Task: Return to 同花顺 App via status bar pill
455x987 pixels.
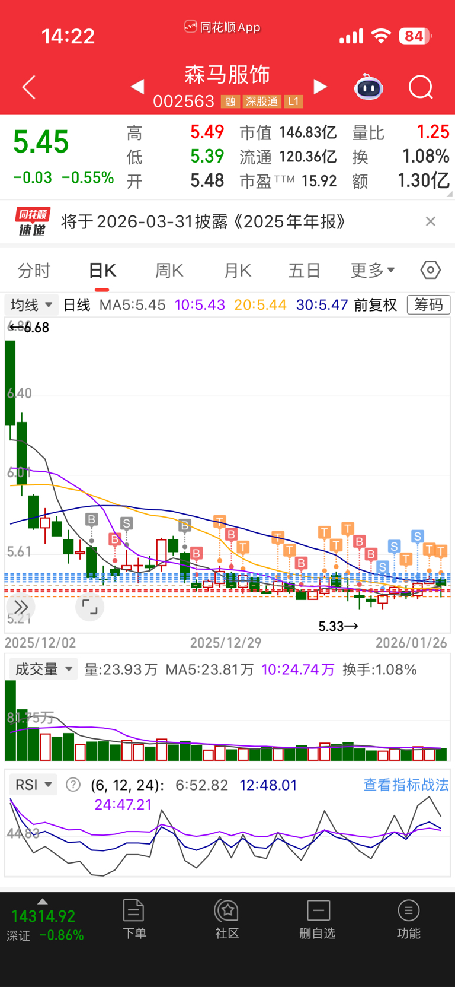Action: [x=222, y=27]
